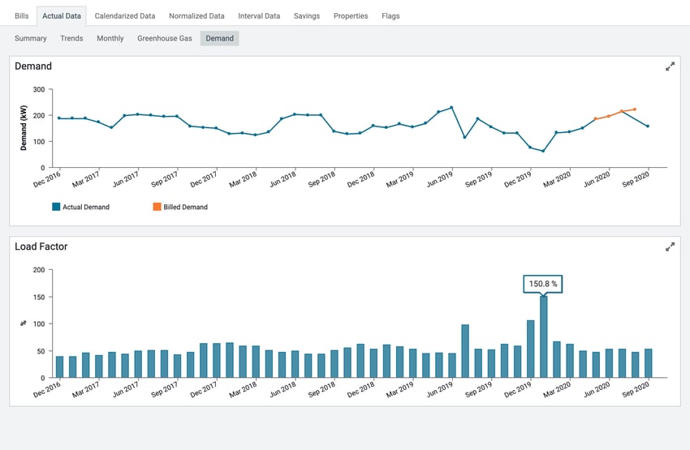Click the orange Billed Demand legend swatch
The width and height of the screenshot is (690, 450).
pyautogui.click(x=157, y=207)
